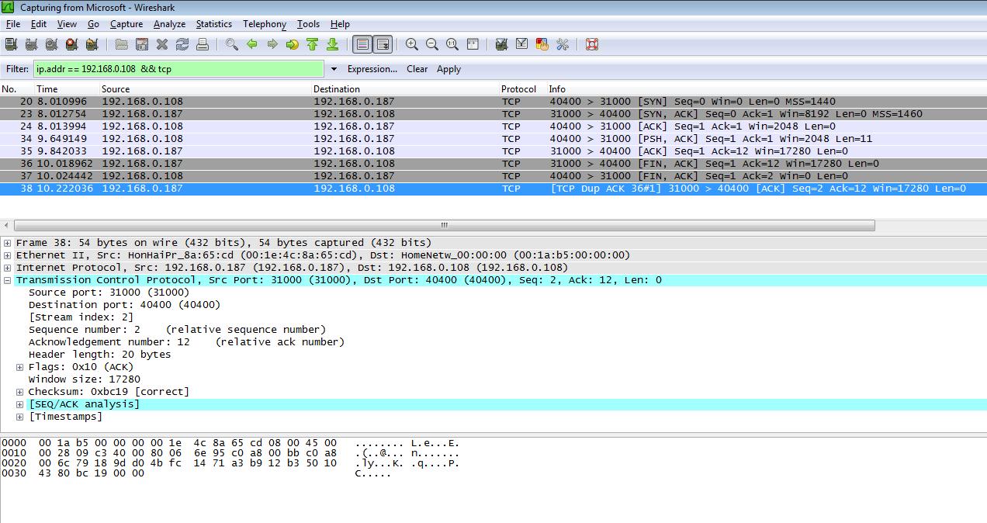Stop the running live capture

pos(71,44)
